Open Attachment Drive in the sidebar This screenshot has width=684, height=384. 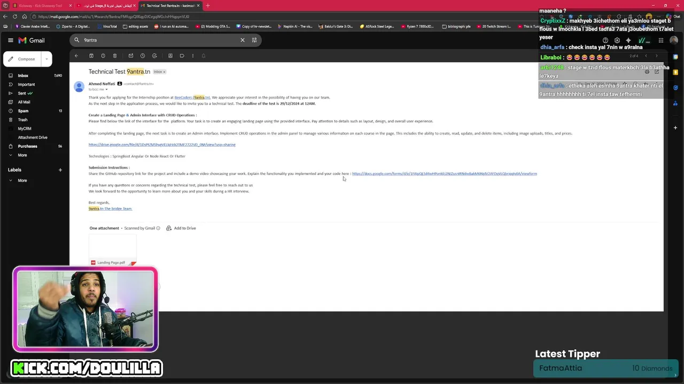[x=35, y=137]
